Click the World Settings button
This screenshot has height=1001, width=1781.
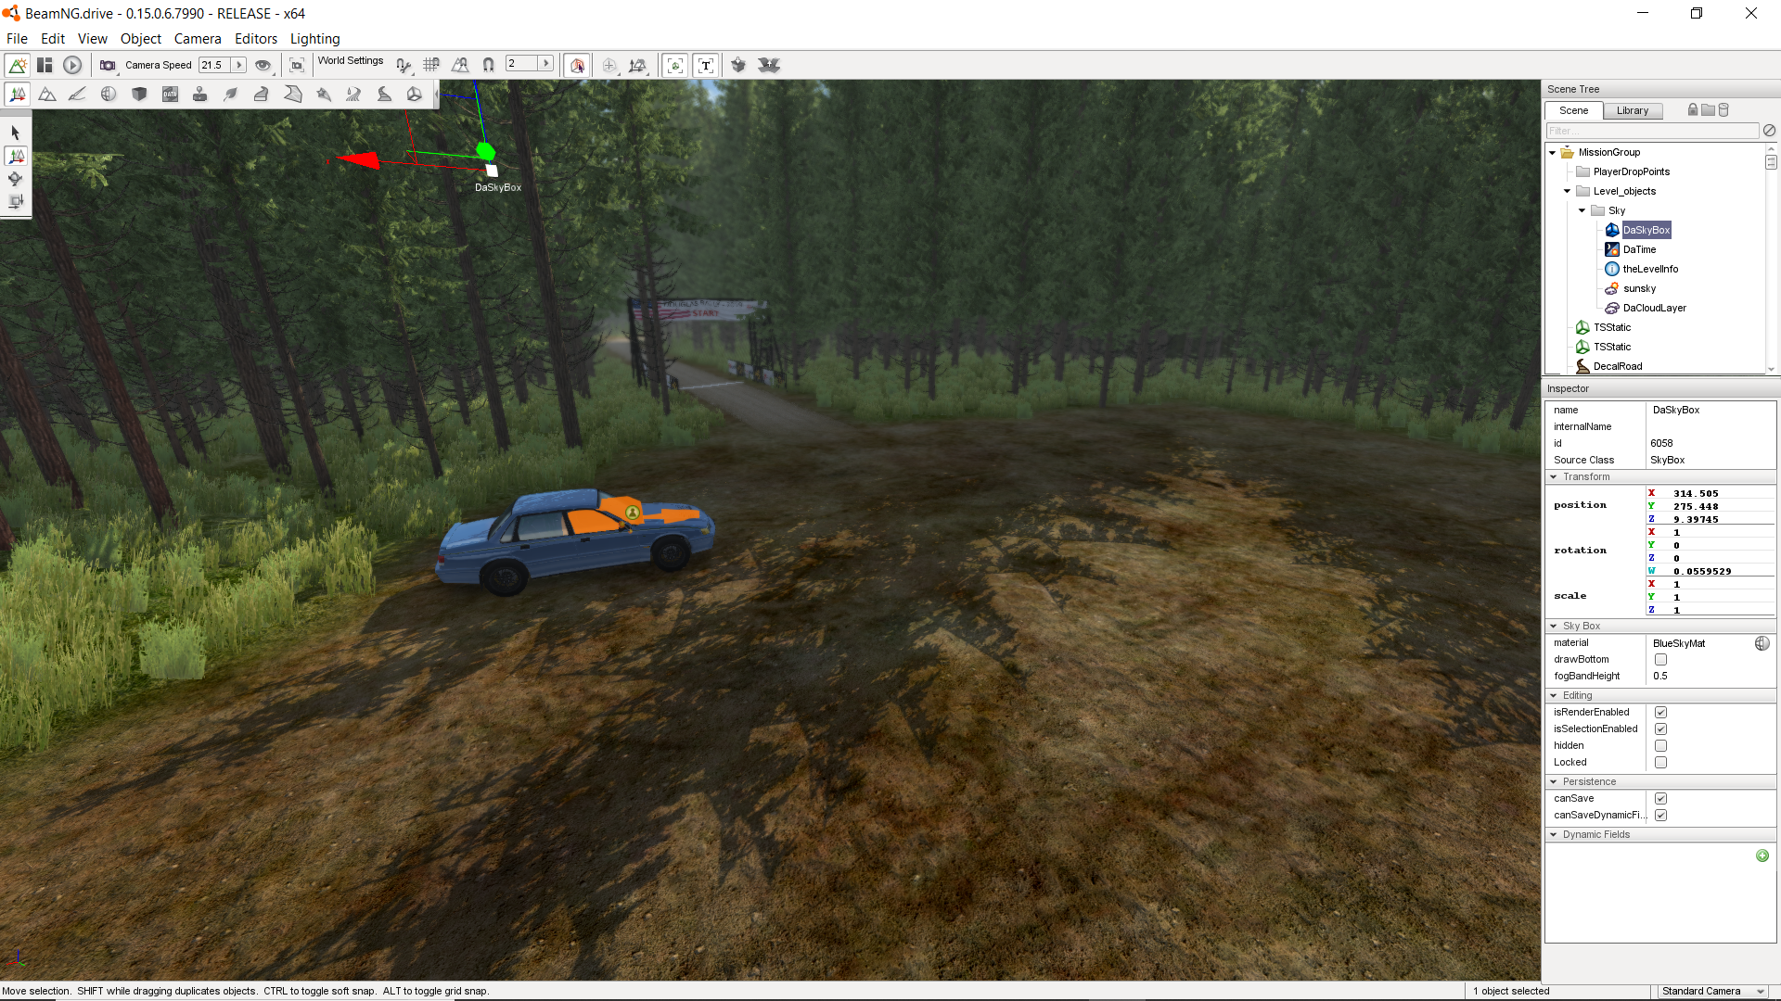(x=351, y=61)
